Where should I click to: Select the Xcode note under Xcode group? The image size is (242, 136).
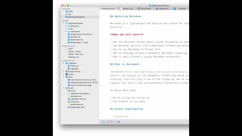coord(73,91)
